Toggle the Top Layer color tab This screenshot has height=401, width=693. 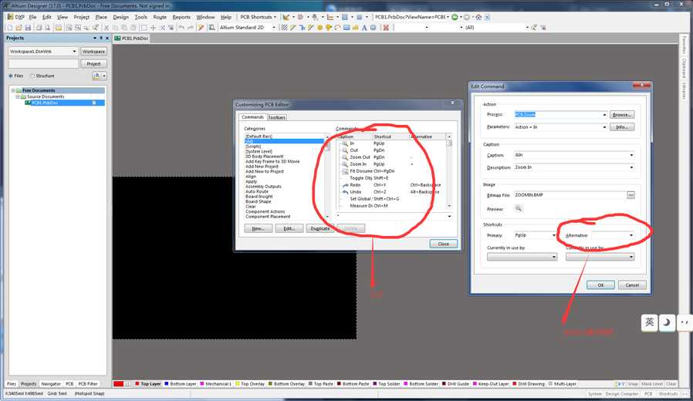[x=148, y=384]
